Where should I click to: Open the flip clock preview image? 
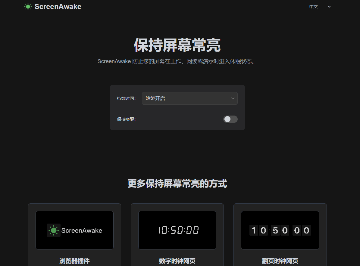(x=280, y=230)
